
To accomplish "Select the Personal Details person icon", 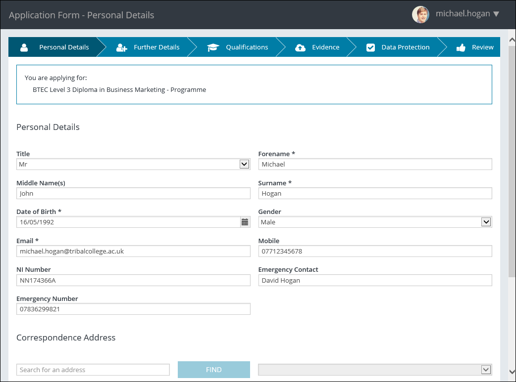I will (24, 47).
